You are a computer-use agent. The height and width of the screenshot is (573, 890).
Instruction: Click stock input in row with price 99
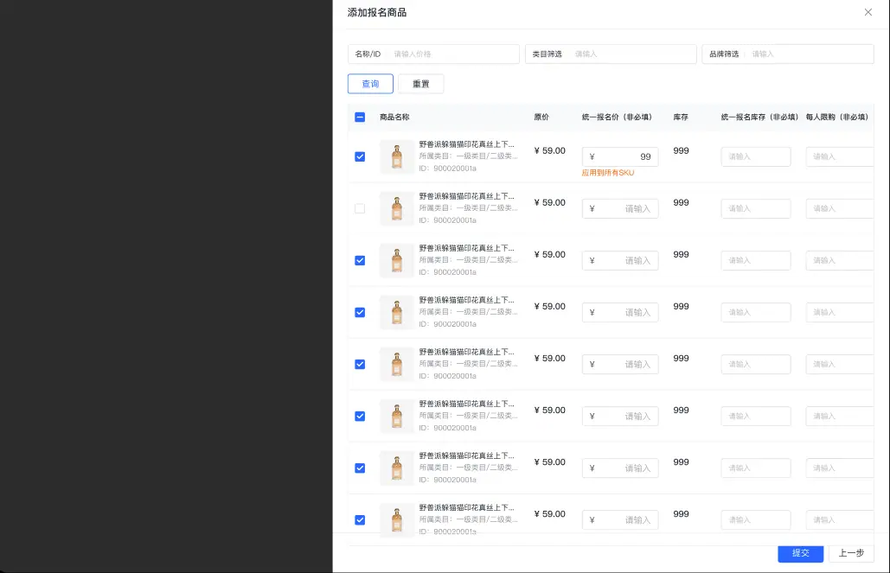(755, 156)
